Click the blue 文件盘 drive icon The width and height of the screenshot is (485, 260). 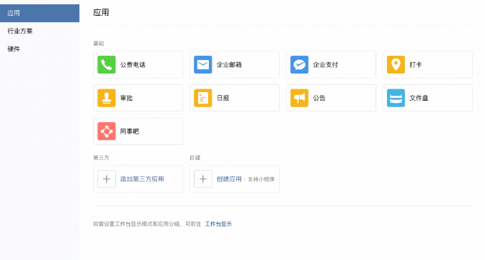[x=396, y=98]
